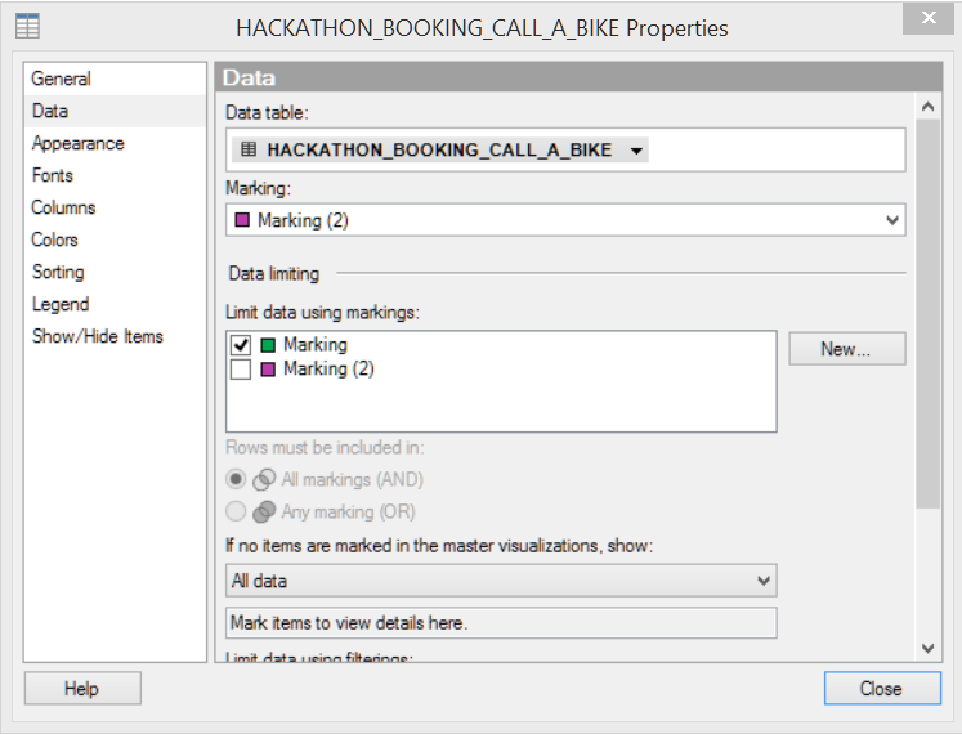Viewport: 962px width, 734px height.
Task: Click the table icon in title bar
Action: (x=28, y=26)
